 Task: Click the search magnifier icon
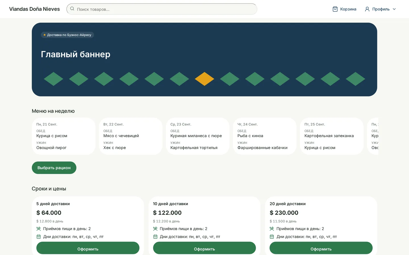pyautogui.click(x=72, y=9)
